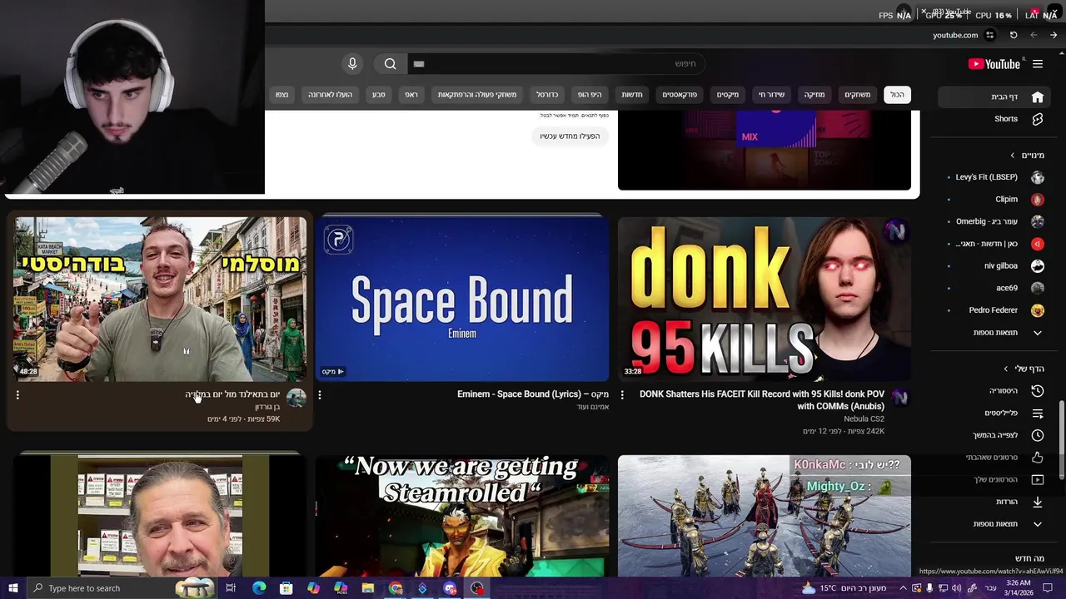The height and width of the screenshot is (599, 1066).
Task: Open DONK Shatters His FACEIT Kill Record title
Action: 762,400
